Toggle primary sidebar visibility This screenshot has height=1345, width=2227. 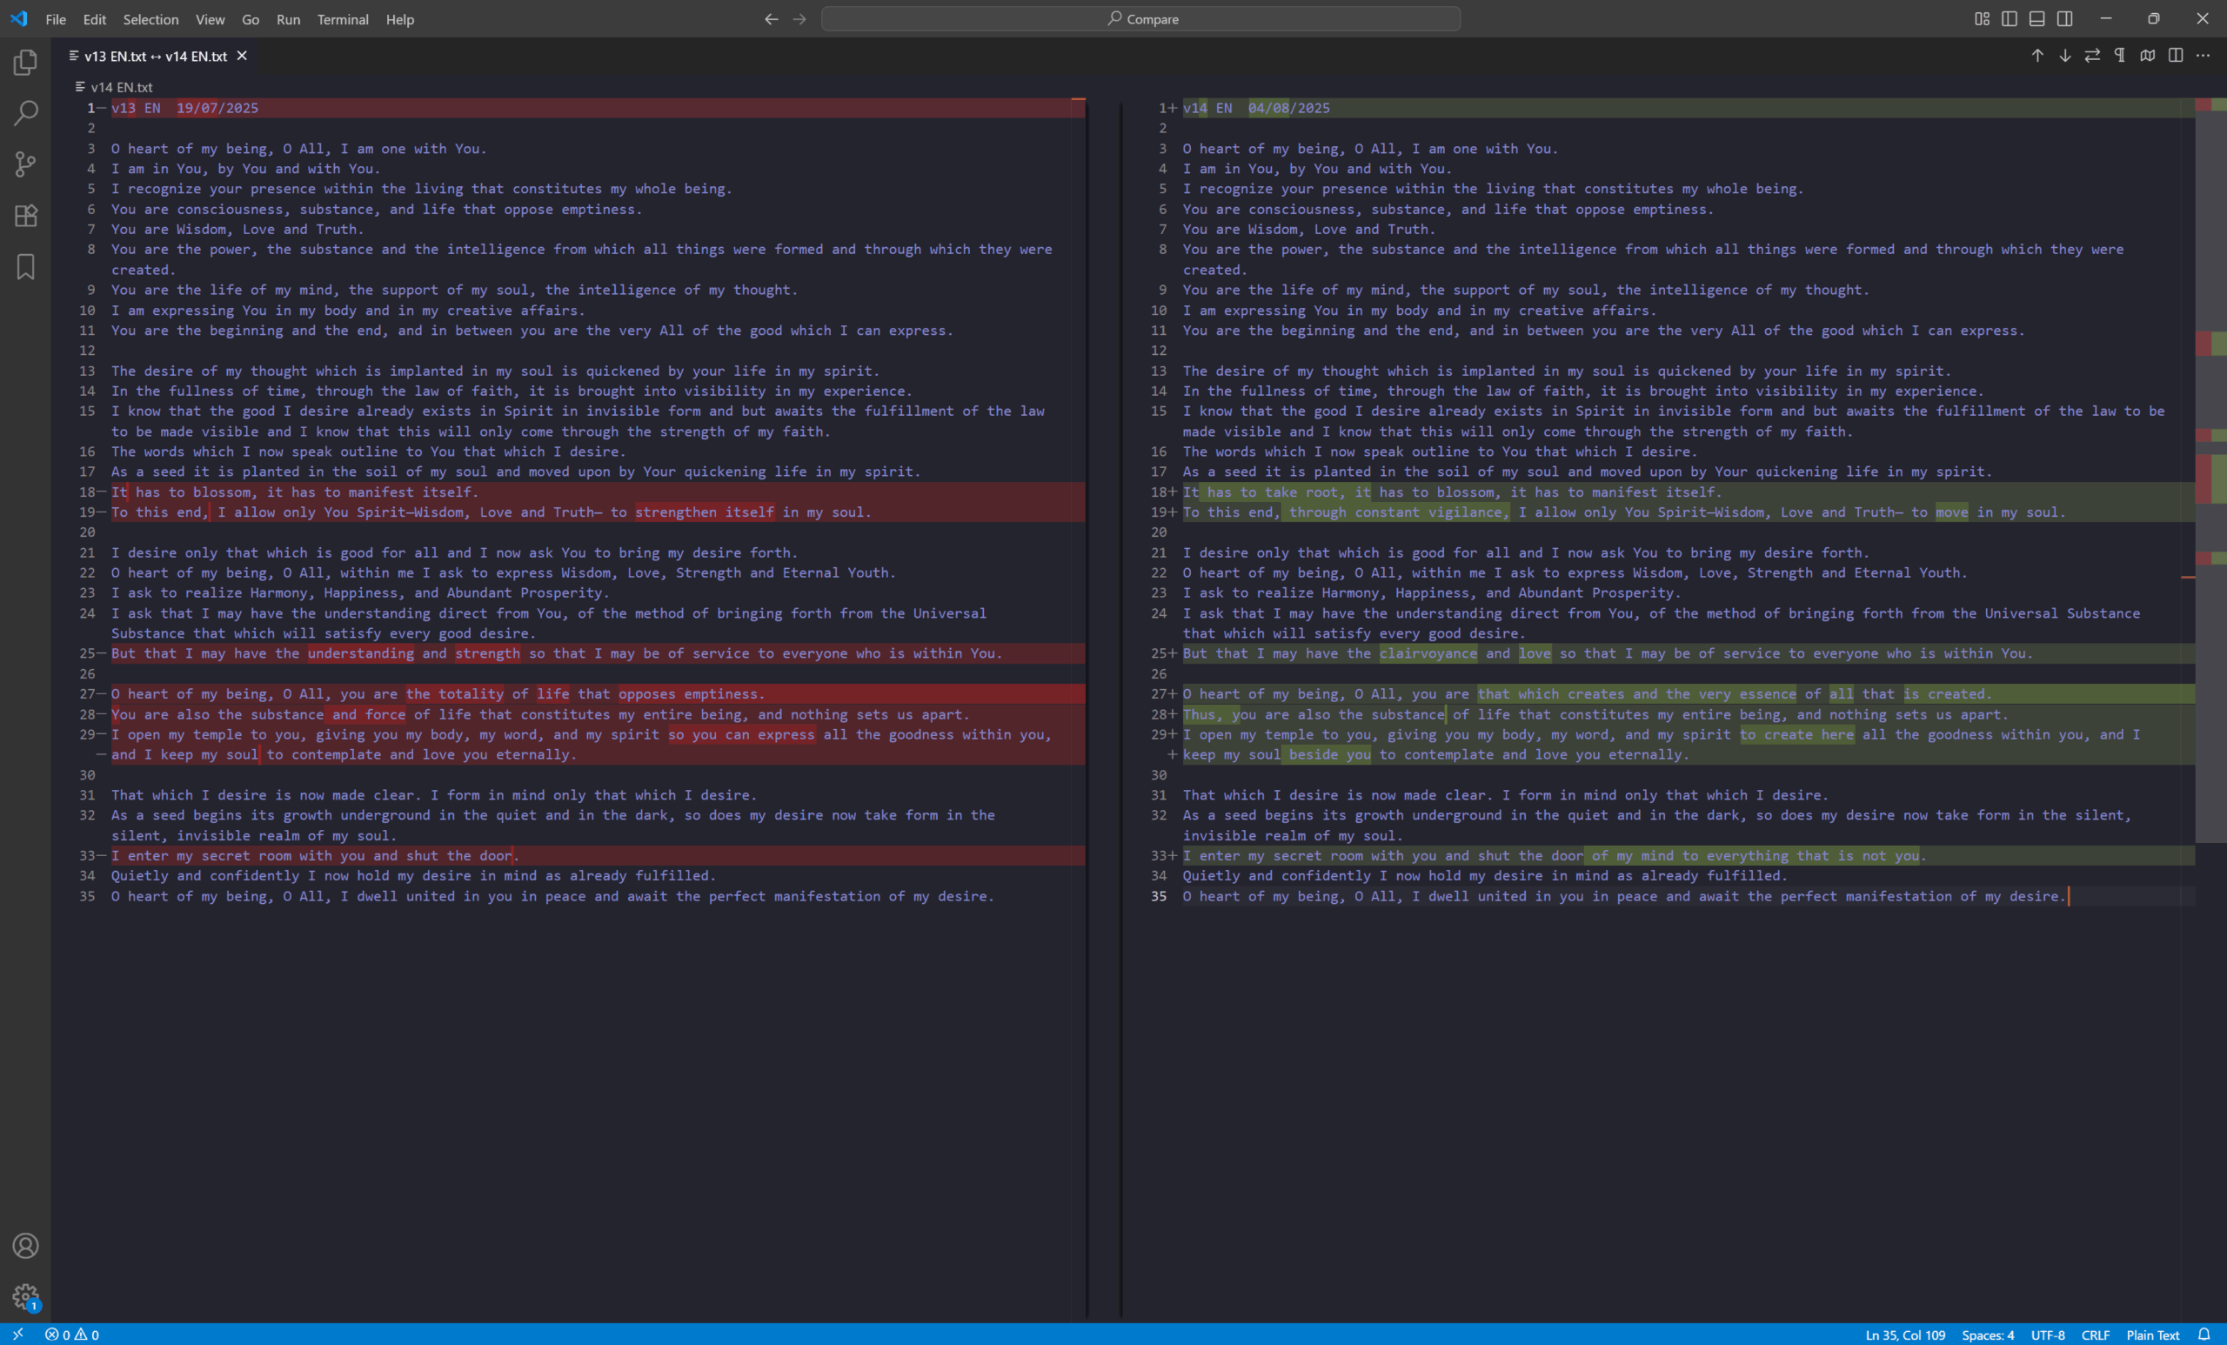click(2010, 19)
